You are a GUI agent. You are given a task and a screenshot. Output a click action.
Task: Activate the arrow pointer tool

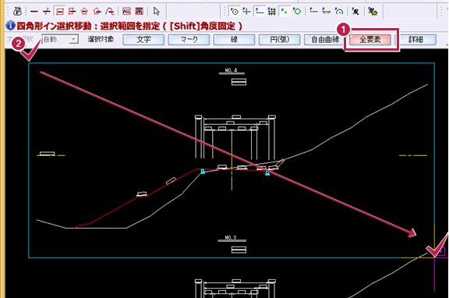(x=157, y=12)
